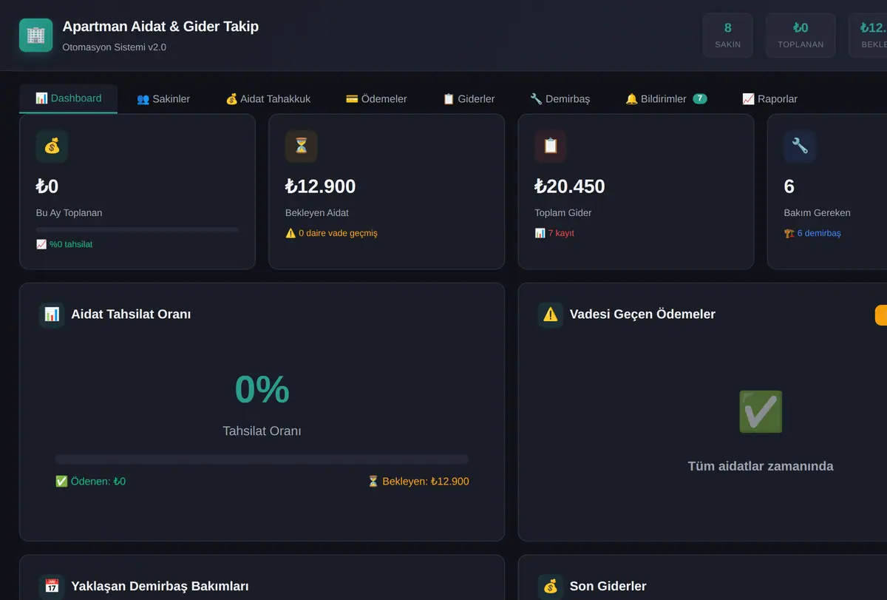
Task: Click 'Bekleyen: ₺12.900' label under progress bar
Action: point(418,481)
